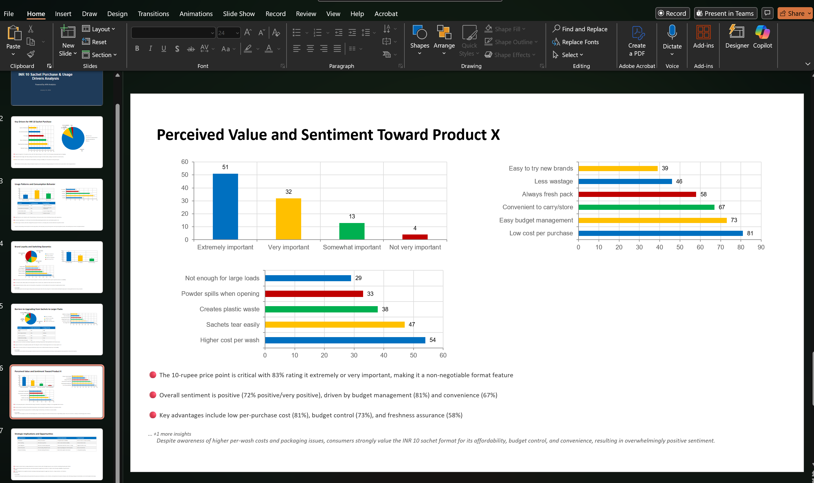Open the font size dropdown
Viewport: 814px width, 483px height.
[x=237, y=33]
